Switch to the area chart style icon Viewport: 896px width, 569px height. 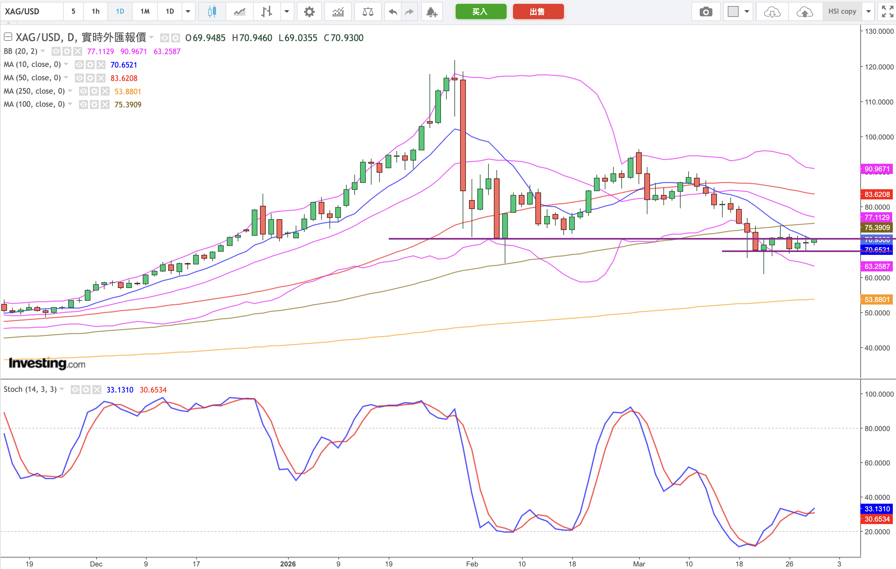[x=239, y=11]
